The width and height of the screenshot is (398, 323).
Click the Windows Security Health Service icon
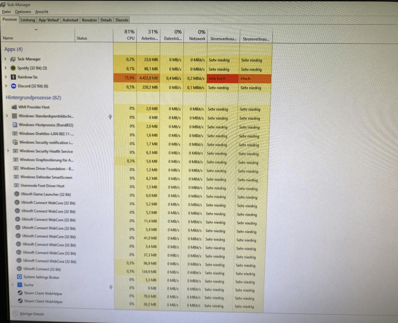pos(16,151)
